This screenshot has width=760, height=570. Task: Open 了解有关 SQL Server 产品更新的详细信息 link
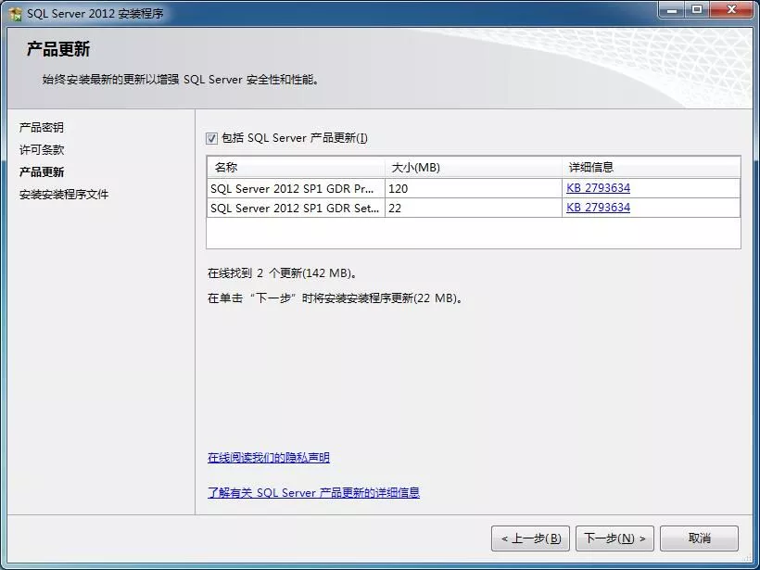tap(313, 492)
